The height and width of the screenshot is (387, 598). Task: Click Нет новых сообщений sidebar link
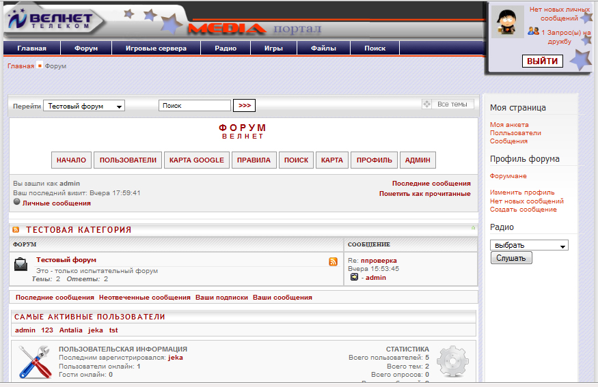[527, 201]
